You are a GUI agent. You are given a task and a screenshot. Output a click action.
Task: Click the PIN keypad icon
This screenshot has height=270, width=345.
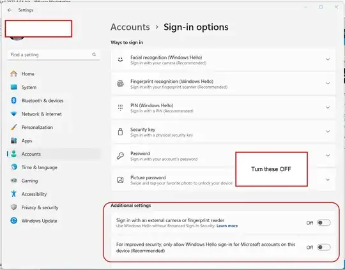120,107
